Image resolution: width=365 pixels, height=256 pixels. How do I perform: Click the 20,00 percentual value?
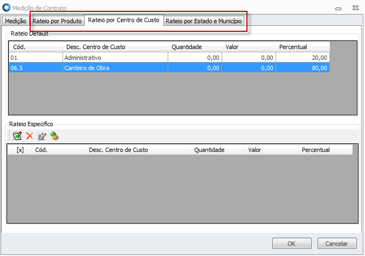pos(302,58)
